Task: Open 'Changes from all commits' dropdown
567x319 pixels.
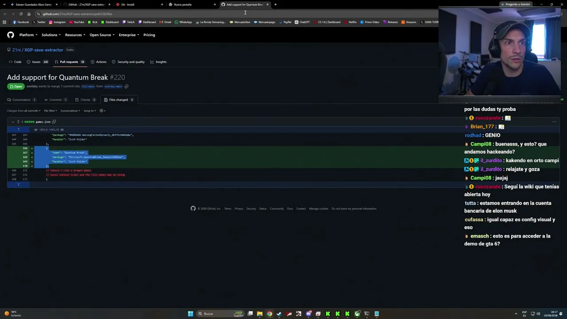Action: click(x=23, y=111)
